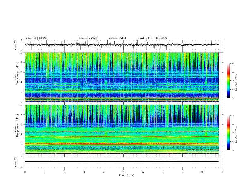This screenshot has height=193, width=250.
Task: Click the ch.3 flat voltage trace
Action: point(122,161)
